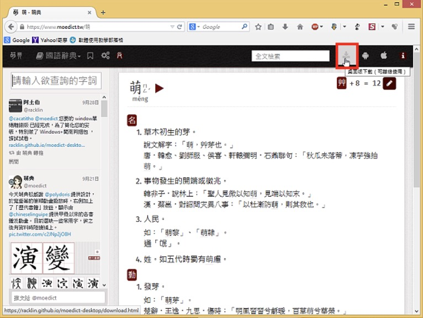Click the tweet-to-@moedict input box
Viewport: 423px width, 318px height.
pyautogui.click(x=58, y=298)
